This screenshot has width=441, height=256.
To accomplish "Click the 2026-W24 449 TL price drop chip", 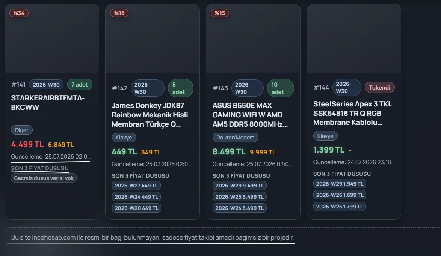I will click(136, 197).
